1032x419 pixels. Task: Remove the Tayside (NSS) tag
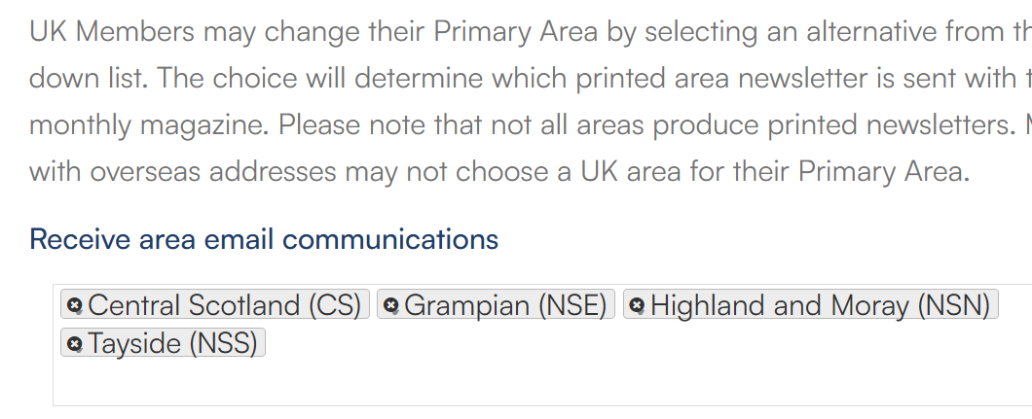74,343
